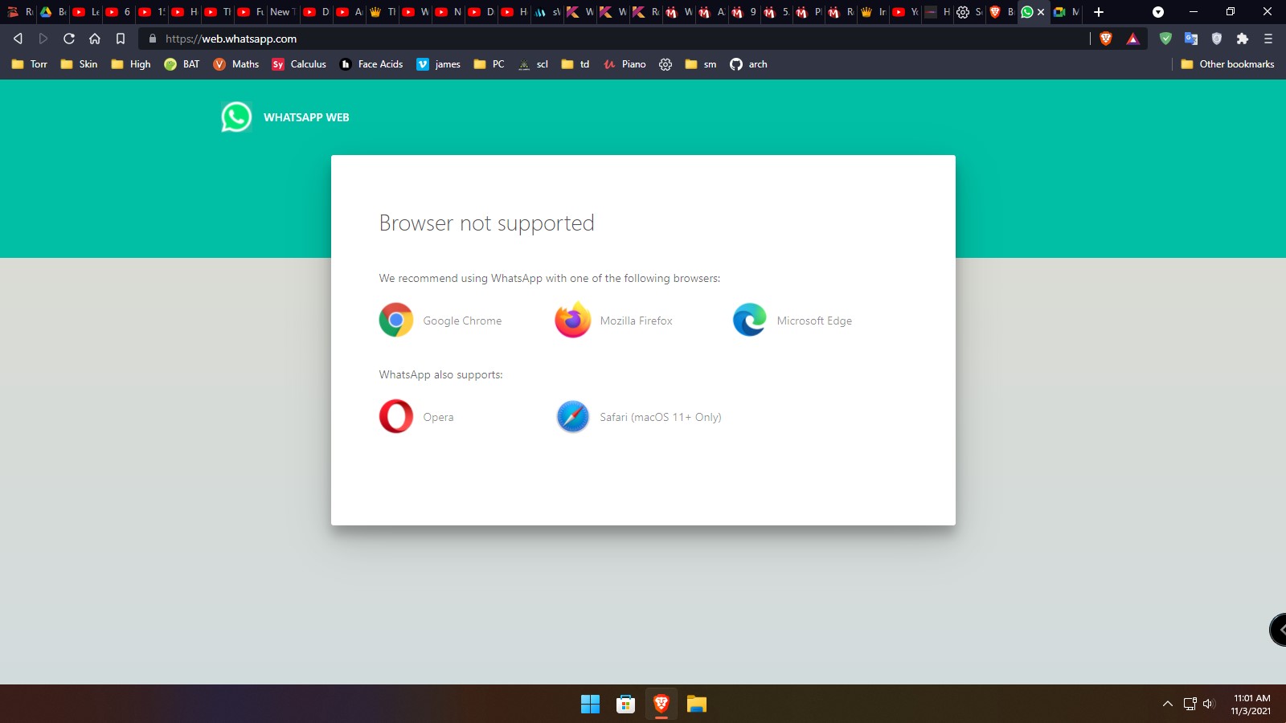Click the Mozilla Firefox icon
The height and width of the screenshot is (723, 1286).
click(573, 320)
